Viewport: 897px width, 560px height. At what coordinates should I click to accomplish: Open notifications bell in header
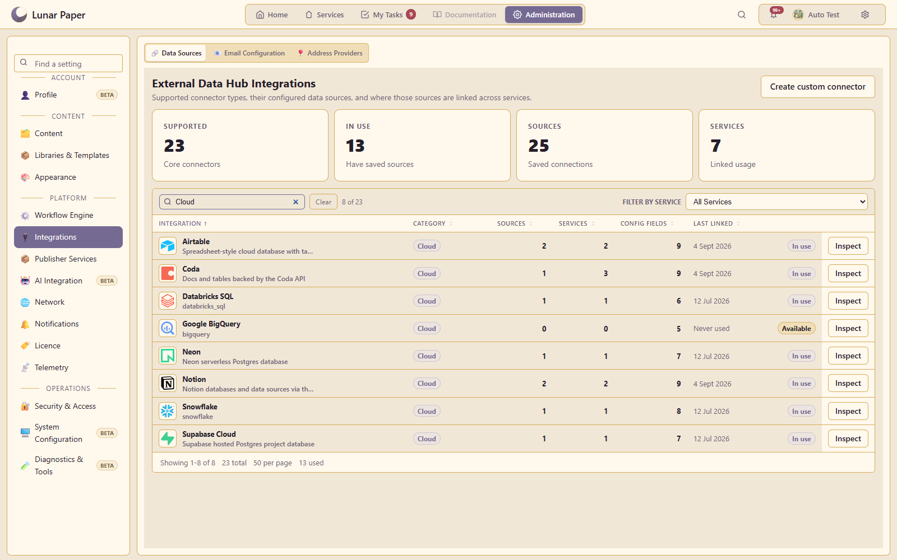774,15
